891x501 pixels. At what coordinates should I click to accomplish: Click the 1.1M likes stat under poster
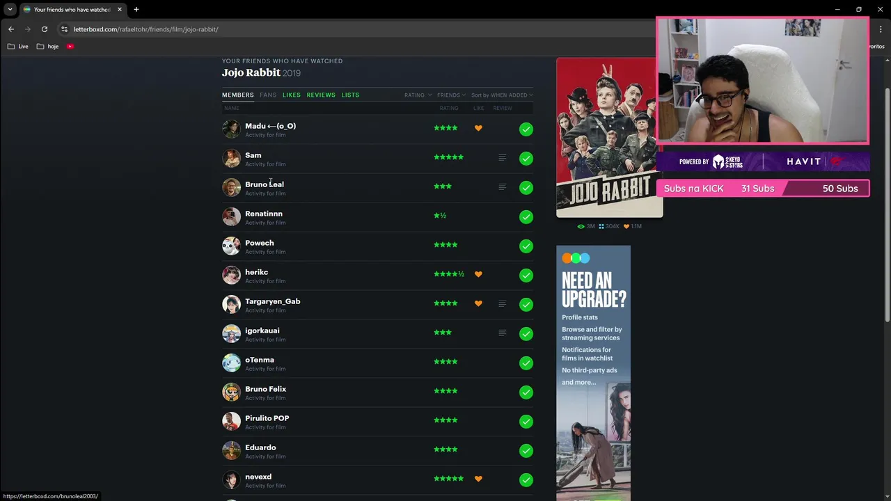633,226
